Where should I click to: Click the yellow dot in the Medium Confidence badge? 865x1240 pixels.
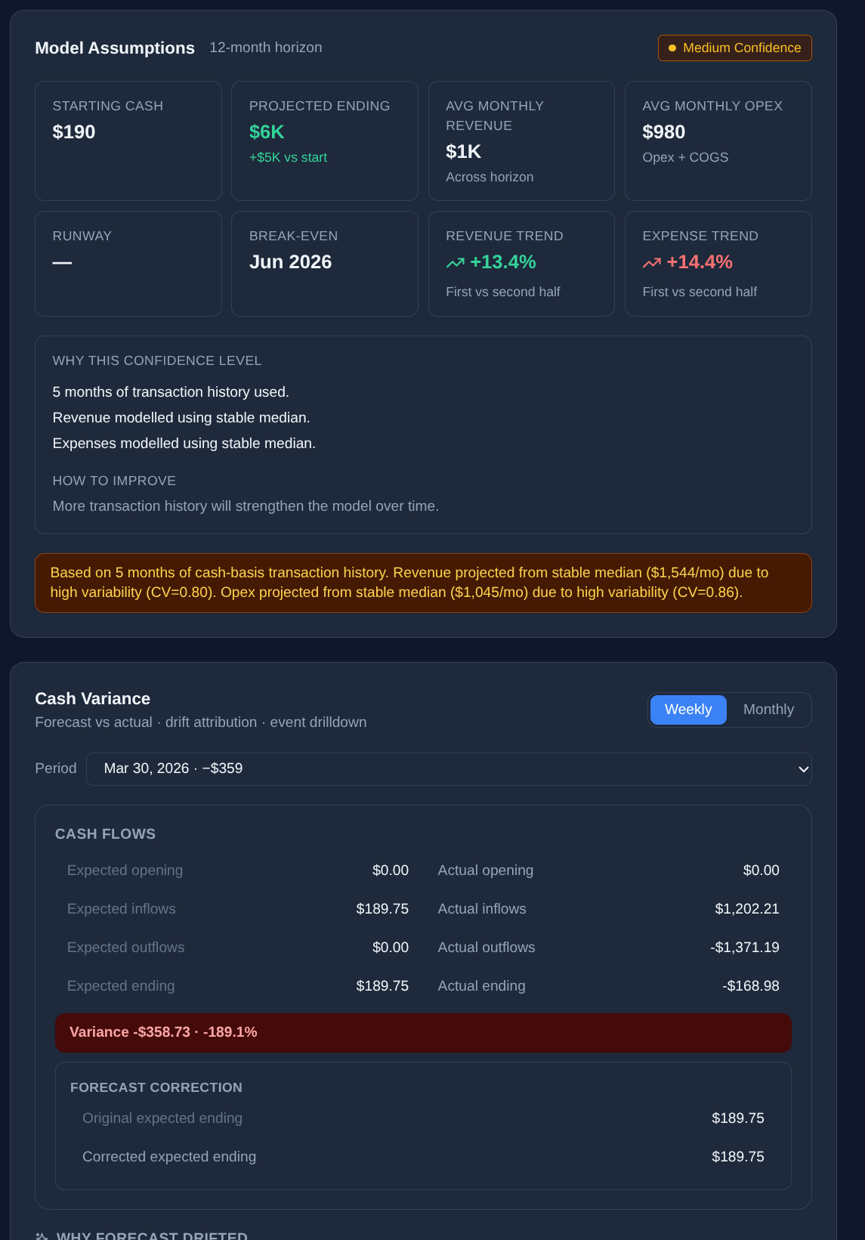click(x=672, y=48)
